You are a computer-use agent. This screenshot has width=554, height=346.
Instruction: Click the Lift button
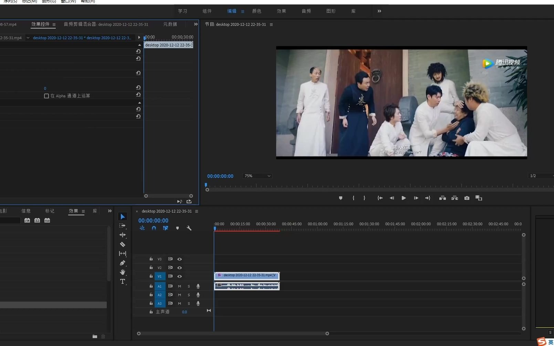(443, 198)
